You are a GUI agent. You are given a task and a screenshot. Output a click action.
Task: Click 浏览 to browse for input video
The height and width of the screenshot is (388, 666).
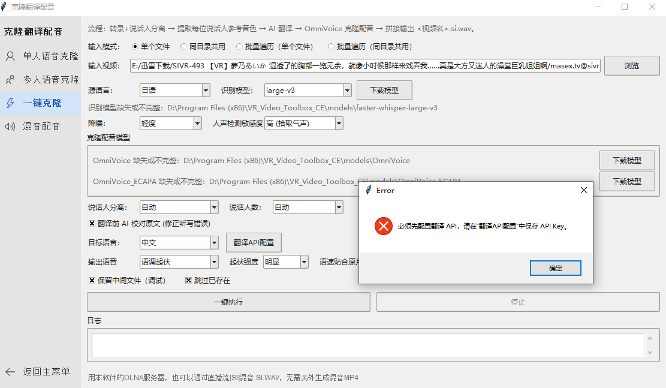632,66
